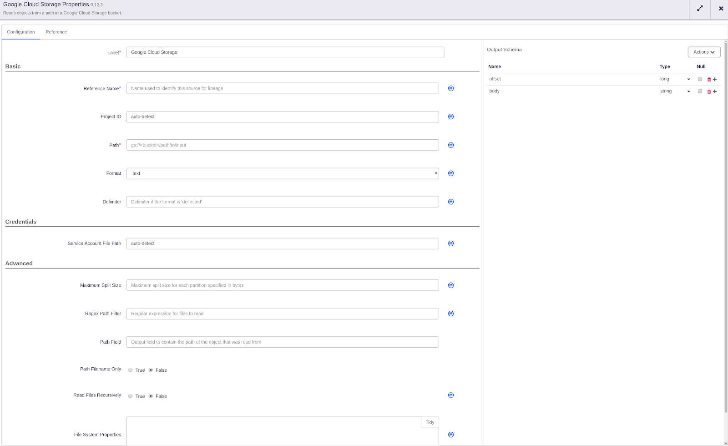Expand properties dialog to full screen

(x=700, y=8)
